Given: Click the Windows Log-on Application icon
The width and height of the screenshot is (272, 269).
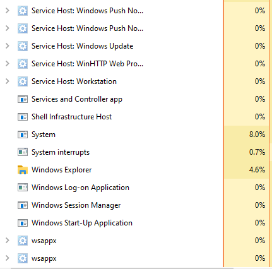Looking at the screenshot, I should pos(23,188).
